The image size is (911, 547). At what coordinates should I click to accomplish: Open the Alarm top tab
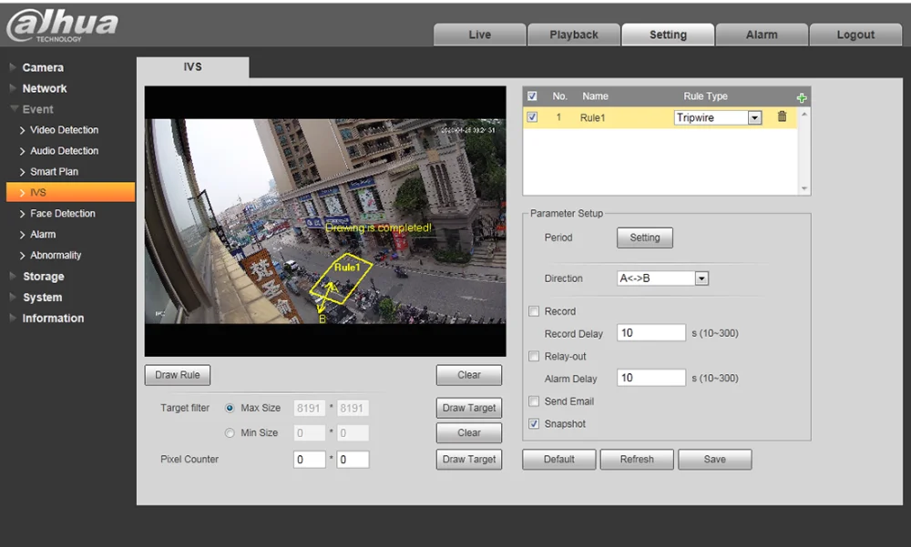click(x=762, y=35)
